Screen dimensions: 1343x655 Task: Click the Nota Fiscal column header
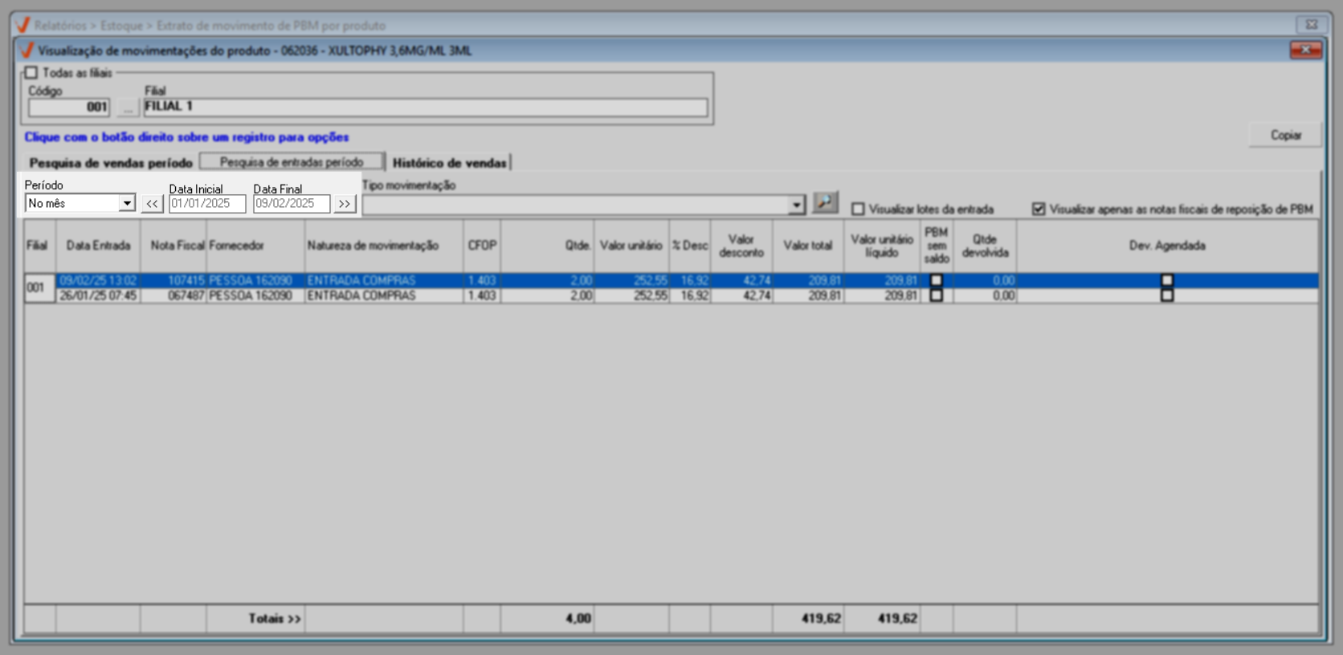[173, 246]
